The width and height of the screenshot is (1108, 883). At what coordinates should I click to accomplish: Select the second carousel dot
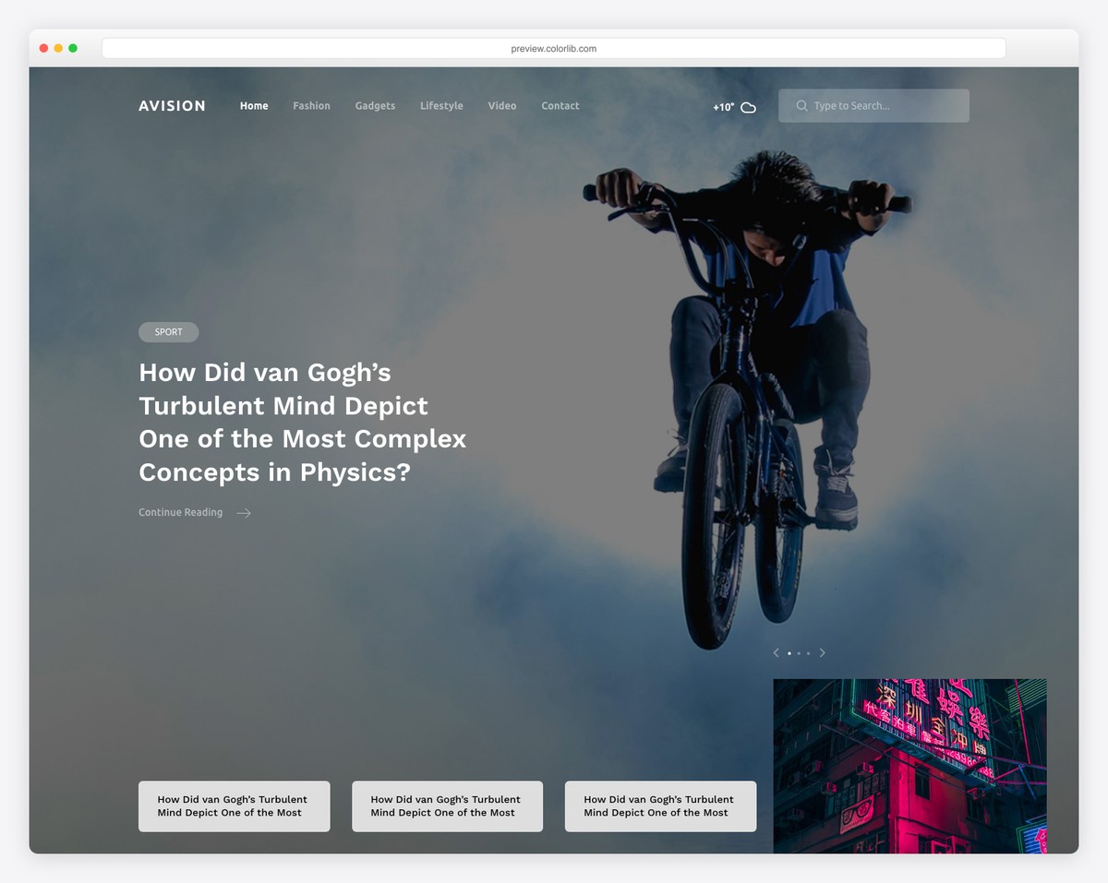[799, 653]
